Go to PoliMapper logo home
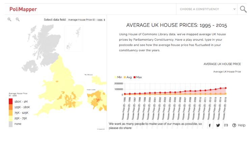This screenshot has width=252, height=143. tap(23, 9)
